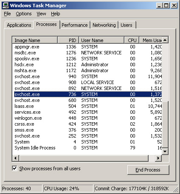
Task: Click the Processes: 40 status bar entry
Action: (x=22, y=188)
